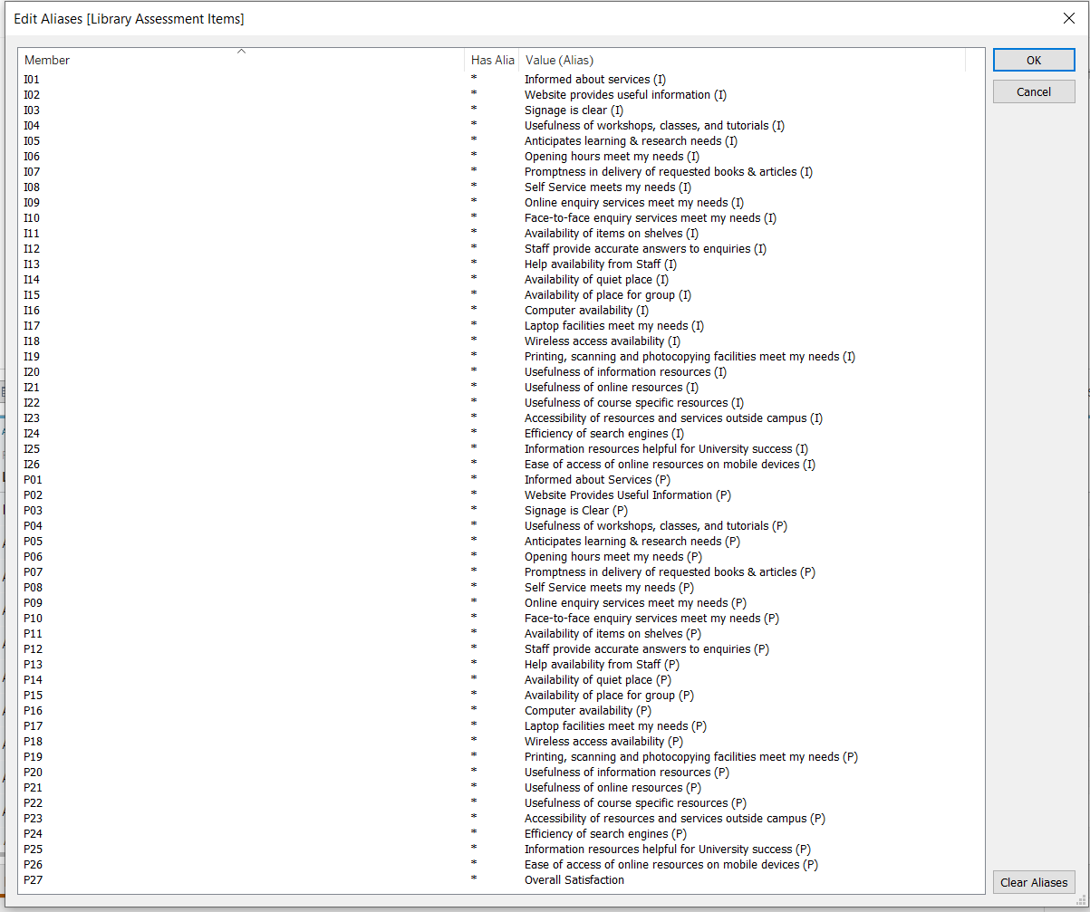The height and width of the screenshot is (912, 1090).
Task: Edit alias 'Opening hours meet my needs (I)'
Action: [612, 157]
